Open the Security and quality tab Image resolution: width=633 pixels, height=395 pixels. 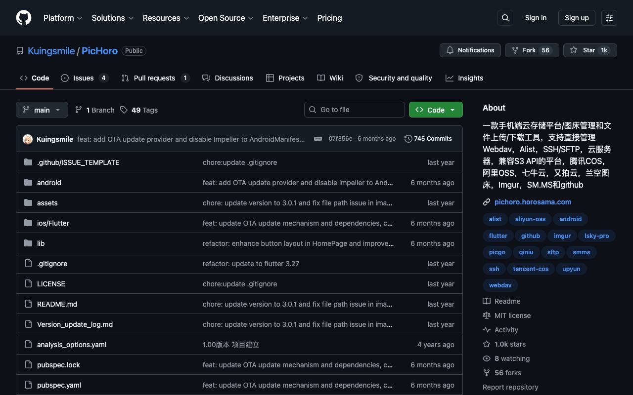pos(394,78)
